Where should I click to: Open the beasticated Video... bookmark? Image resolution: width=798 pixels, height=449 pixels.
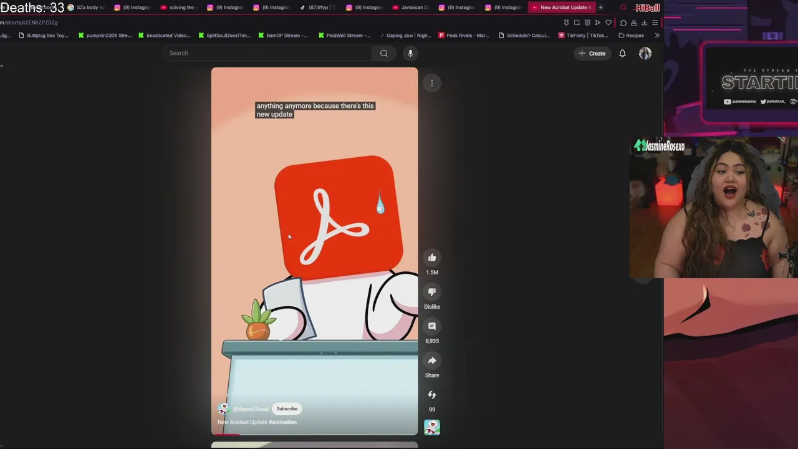(165, 36)
